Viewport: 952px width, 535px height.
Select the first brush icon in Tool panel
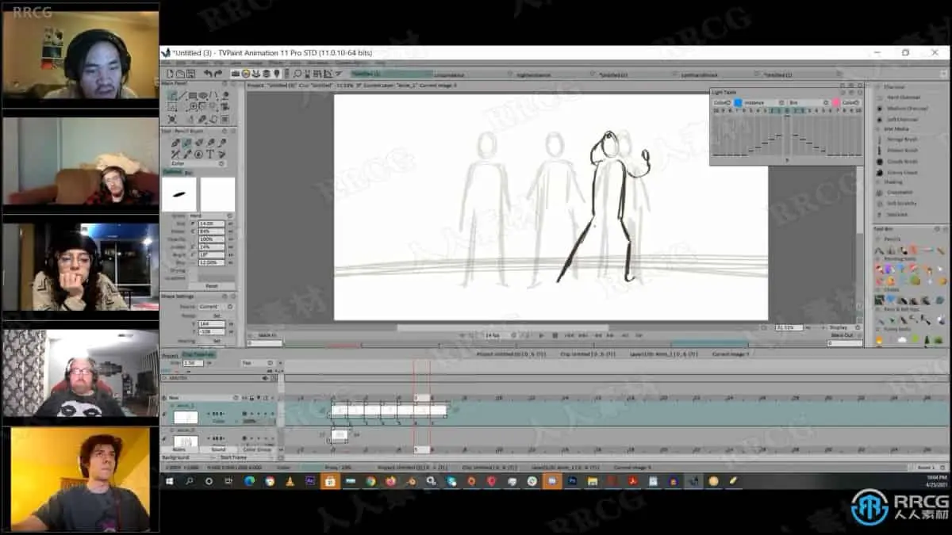pyautogui.click(x=175, y=143)
